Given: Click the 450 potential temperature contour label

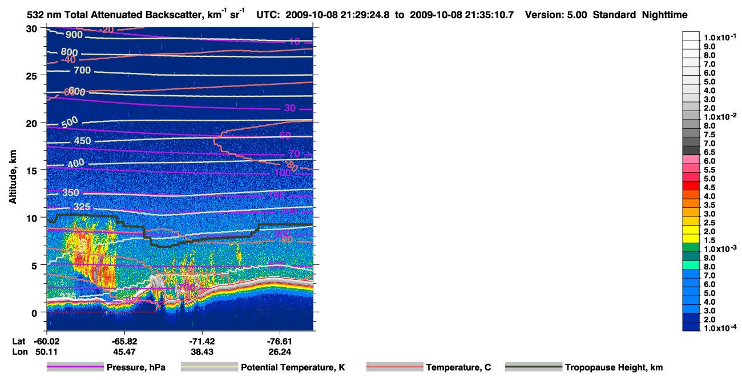Looking at the screenshot, I should click(x=82, y=141).
